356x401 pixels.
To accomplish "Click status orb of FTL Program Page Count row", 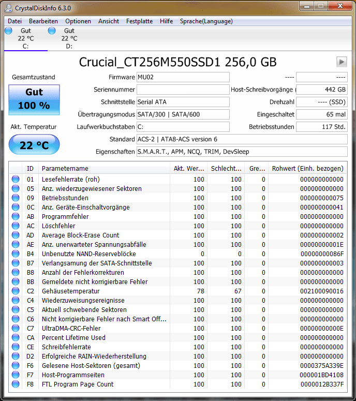I will click(x=16, y=384).
